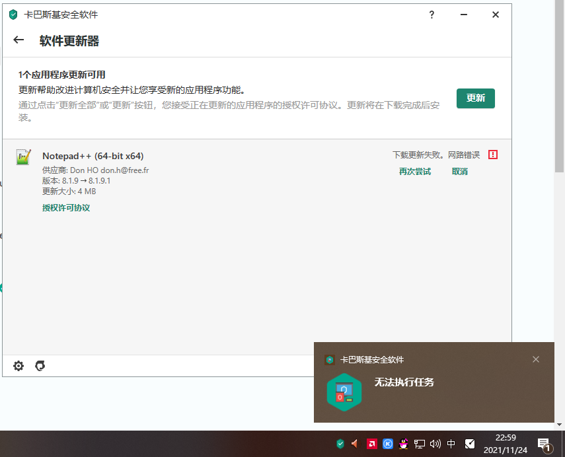565x457 pixels.
Task: Click the page vertical scrollbar thumb
Action: [560, 87]
